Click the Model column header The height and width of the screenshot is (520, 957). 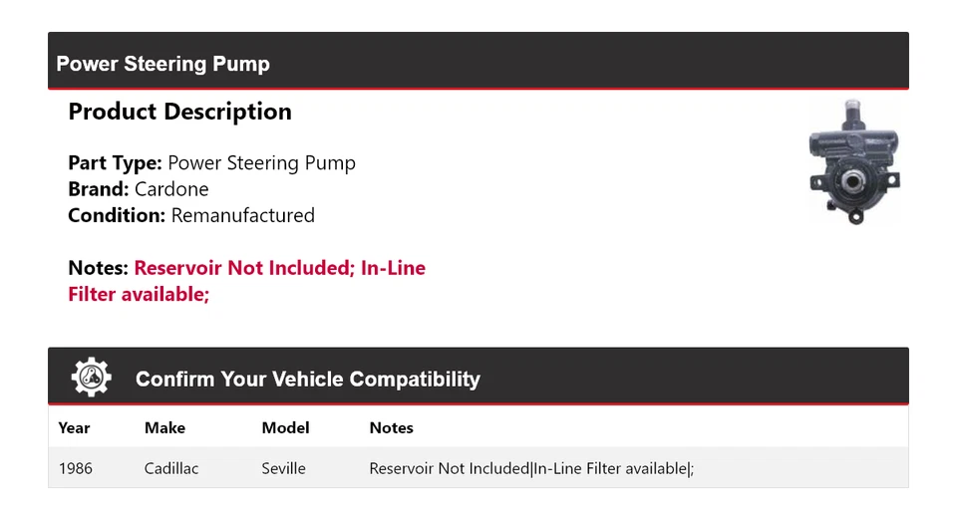[x=285, y=427]
